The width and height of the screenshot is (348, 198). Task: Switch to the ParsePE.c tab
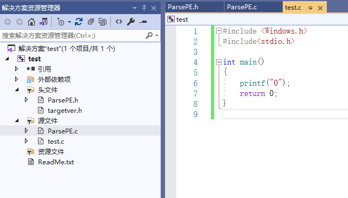click(x=242, y=7)
